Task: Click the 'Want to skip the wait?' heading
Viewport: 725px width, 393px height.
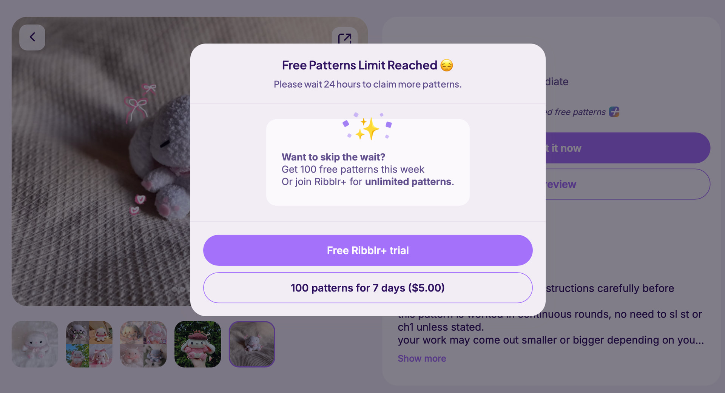Action: [x=333, y=157]
